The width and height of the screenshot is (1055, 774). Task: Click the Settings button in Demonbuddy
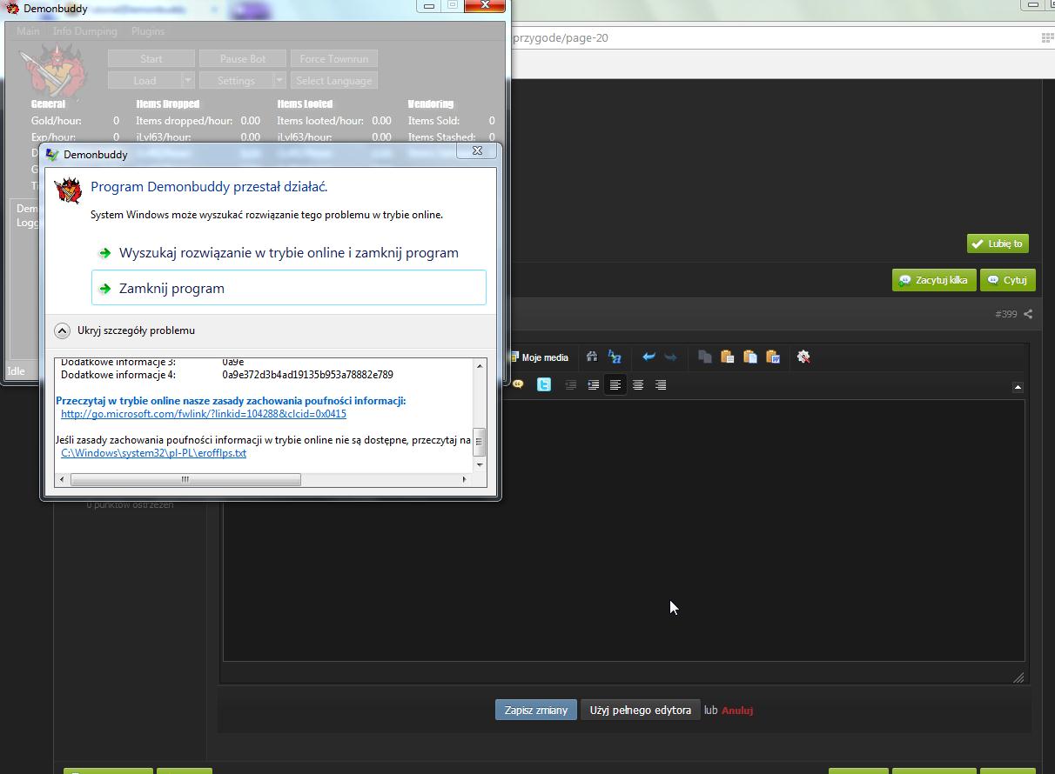[236, 80]
